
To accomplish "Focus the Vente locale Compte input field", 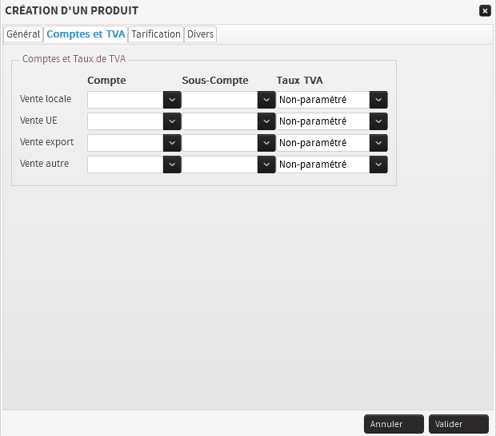I will pyautogui.click(x=125, y=100).
